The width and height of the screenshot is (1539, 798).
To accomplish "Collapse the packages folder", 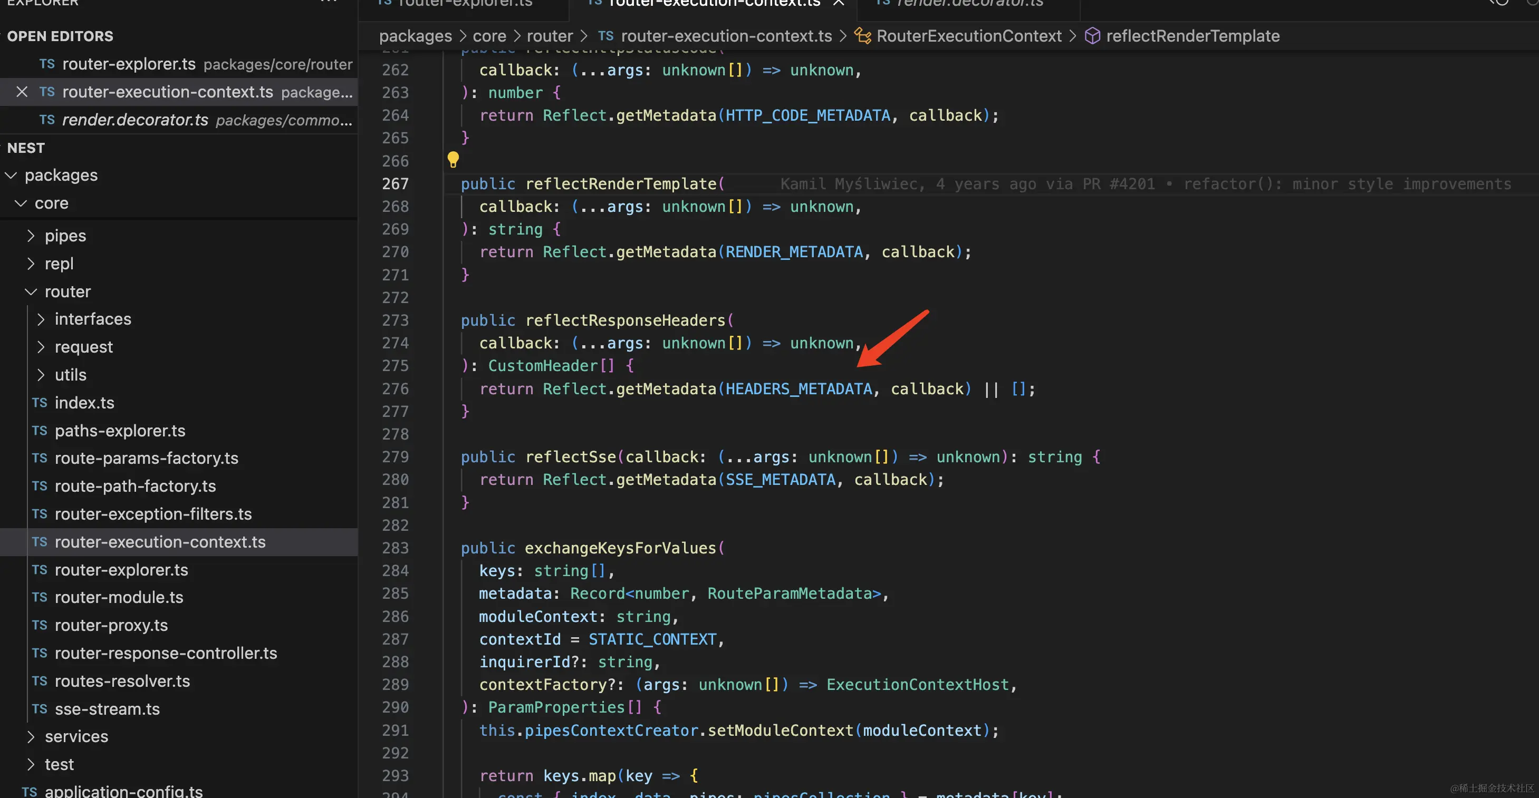I will [11, 176].
